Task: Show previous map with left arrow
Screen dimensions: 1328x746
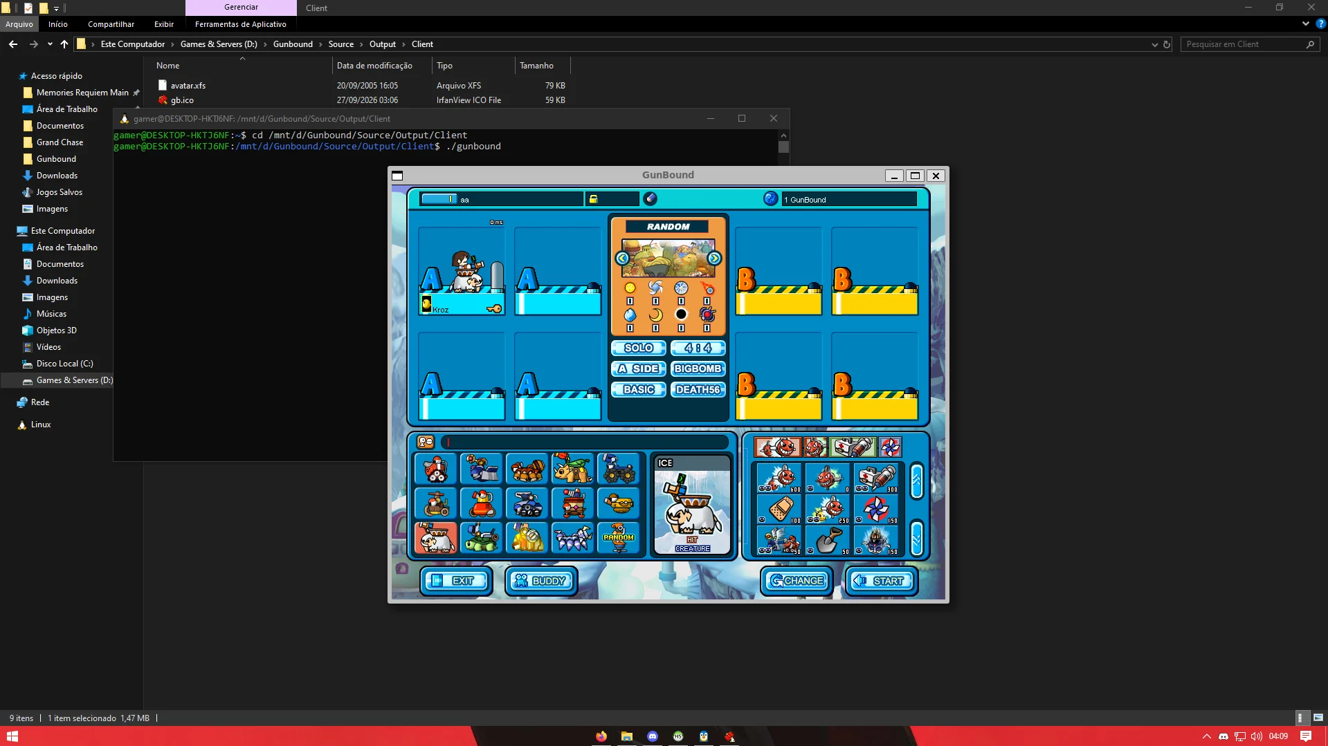Action: (622, 258)
